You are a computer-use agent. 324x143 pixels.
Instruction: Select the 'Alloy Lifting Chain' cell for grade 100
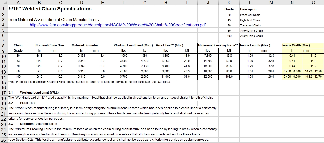click(x=251, y=36)
